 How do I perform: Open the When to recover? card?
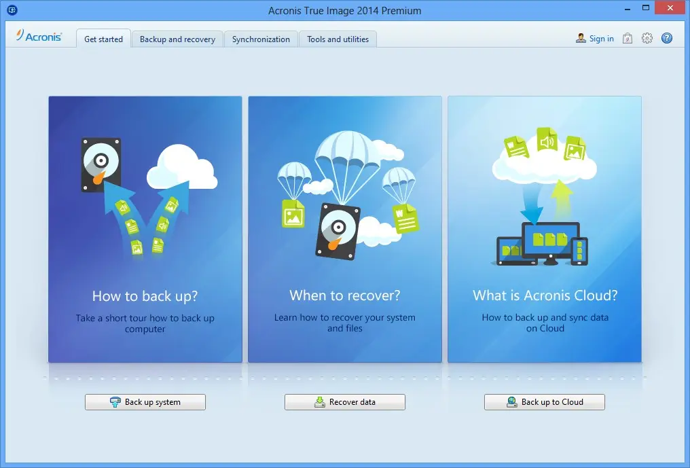pyautogui.click(x=345, y=230)
